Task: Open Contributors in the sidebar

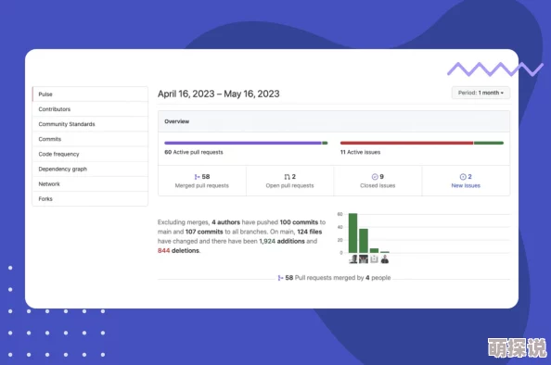Action: pyautogui.click(x=90, y=109)
